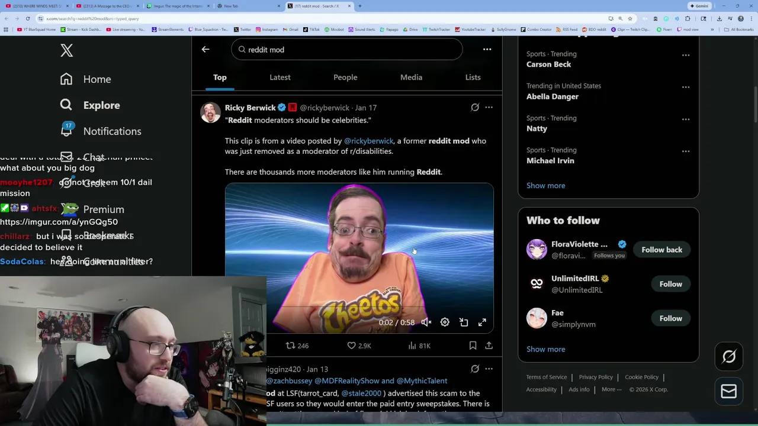Open the X home logo
The height and width of the screenshot is (426, 758).
point(66,50)
